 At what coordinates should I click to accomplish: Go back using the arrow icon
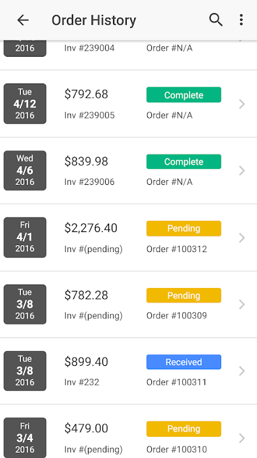[23, 20]
